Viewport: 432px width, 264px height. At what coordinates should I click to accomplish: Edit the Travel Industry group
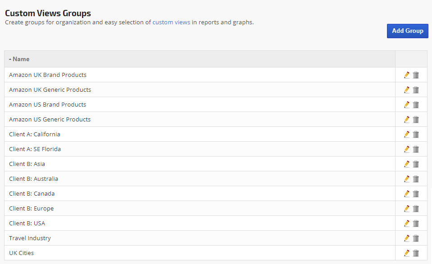[407, 238]
